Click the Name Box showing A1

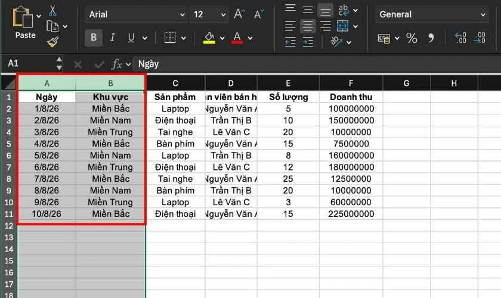[29, 63]
